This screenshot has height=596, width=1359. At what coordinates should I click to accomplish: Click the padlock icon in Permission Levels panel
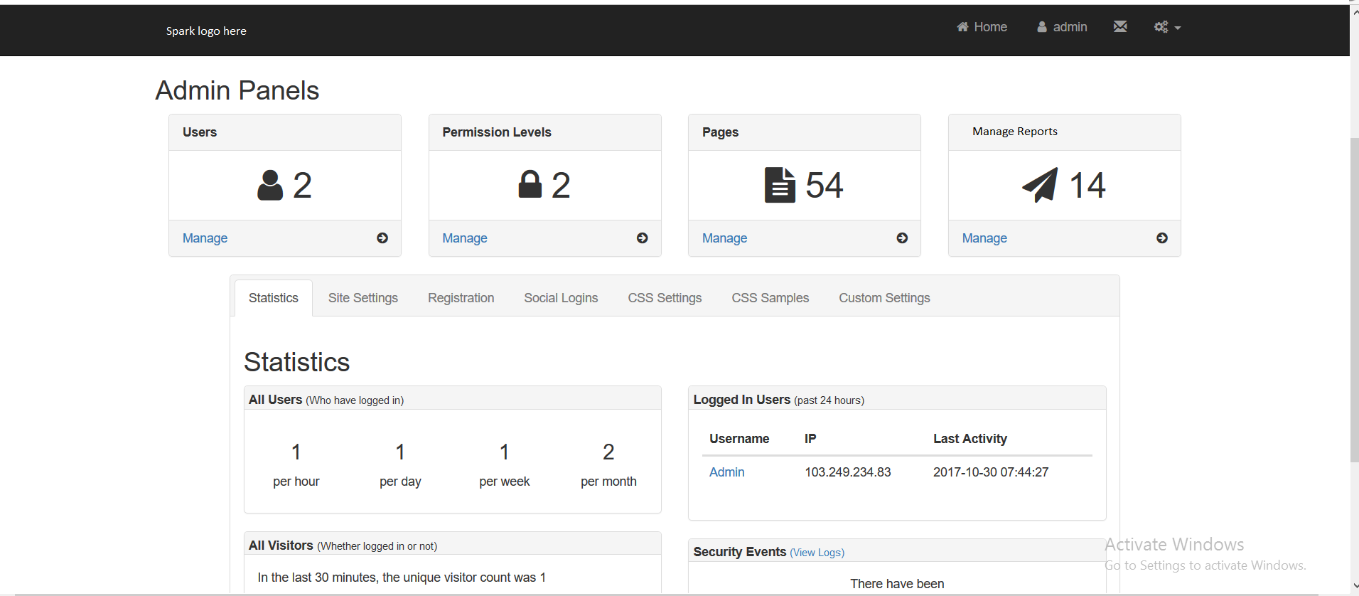coord(530,184)
